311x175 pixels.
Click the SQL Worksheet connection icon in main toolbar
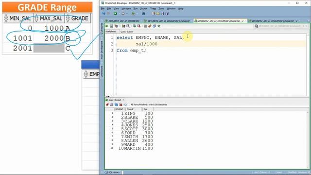point(133,14)
